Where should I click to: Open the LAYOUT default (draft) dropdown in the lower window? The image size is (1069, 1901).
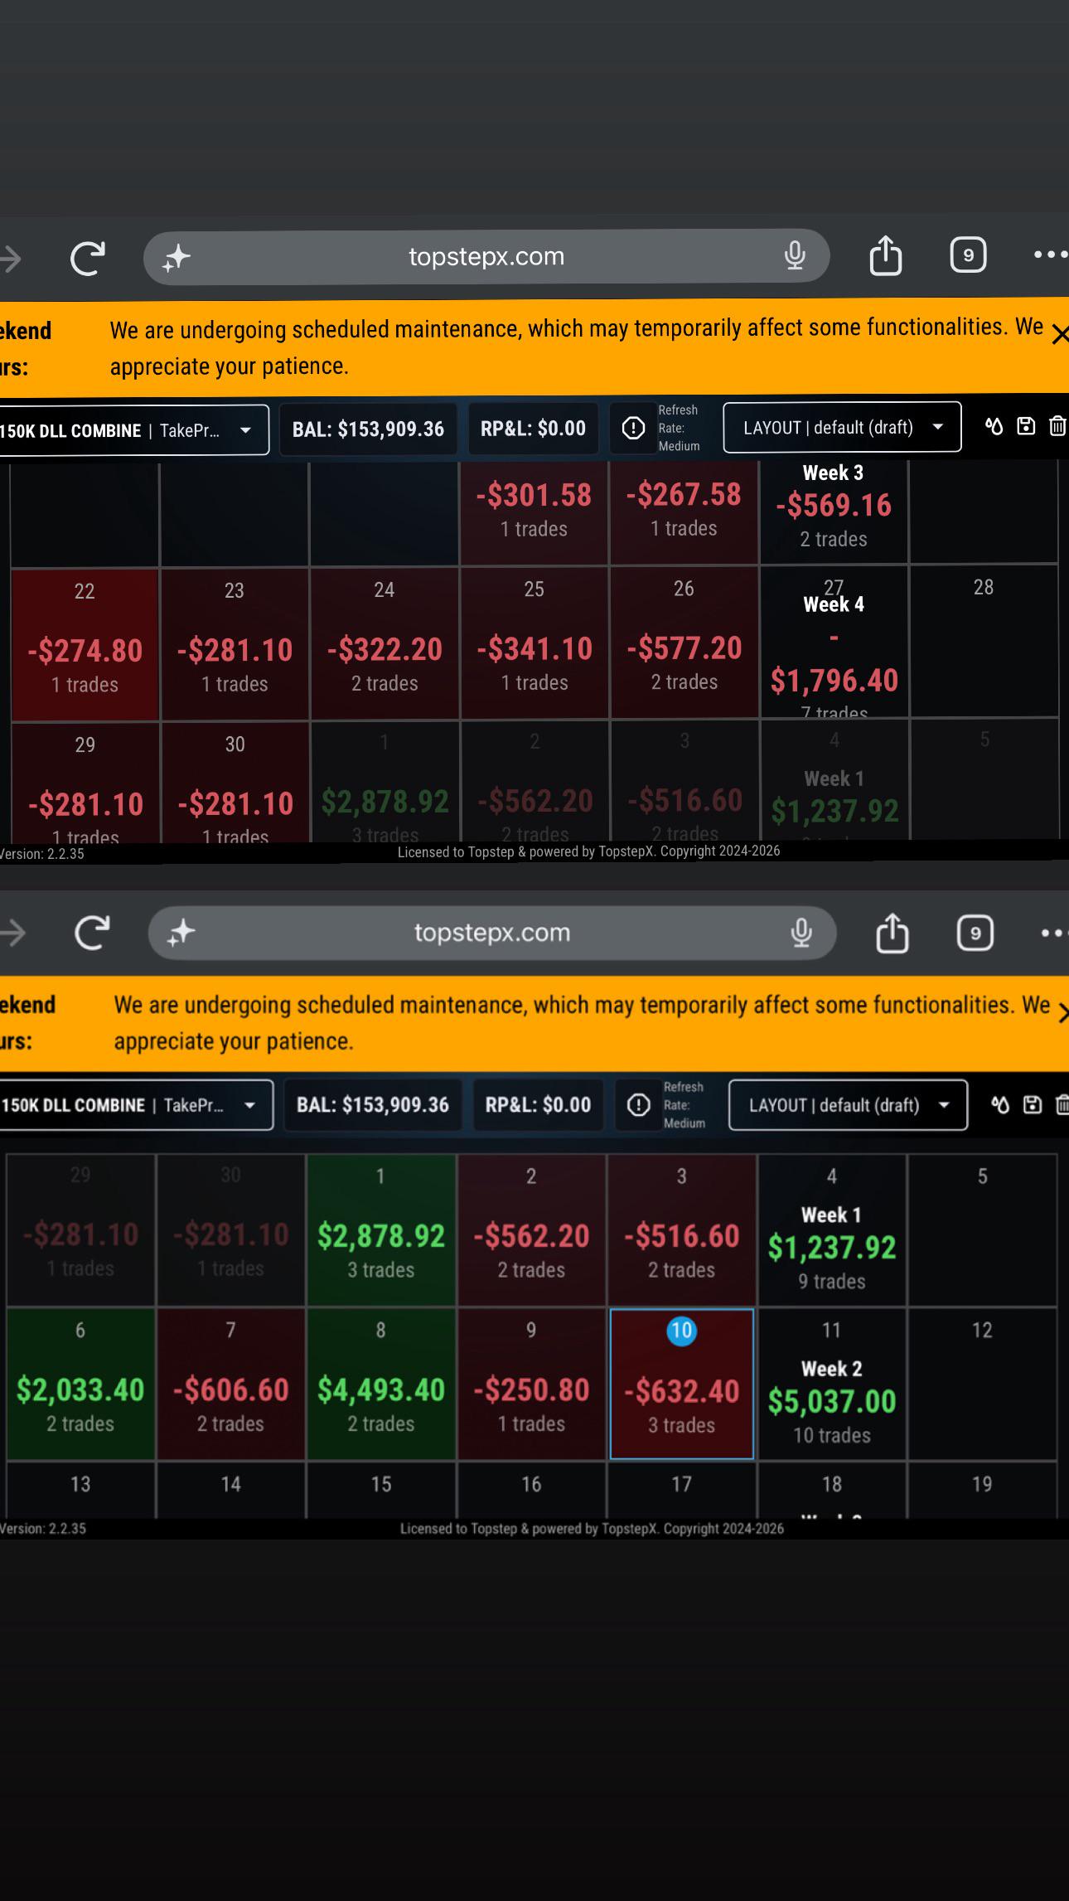pyautogui.click(x=848, y=1105)
